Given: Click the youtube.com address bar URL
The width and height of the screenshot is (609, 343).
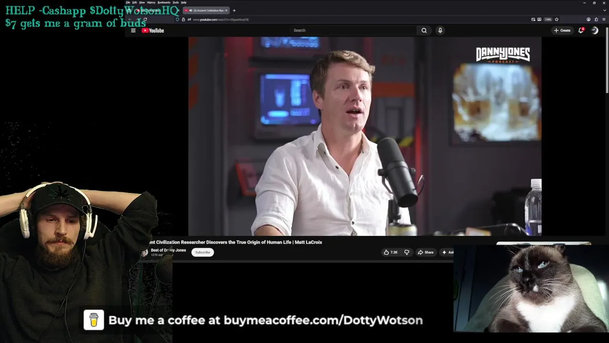Looking at the screenshot, I should 221,20.
